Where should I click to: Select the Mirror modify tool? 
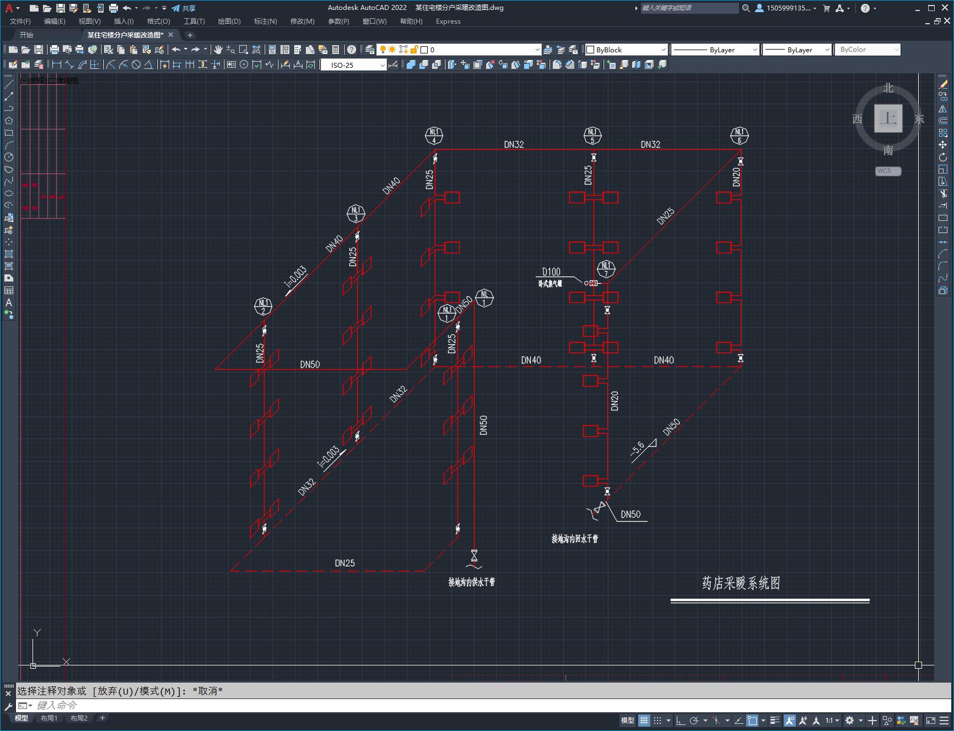tap(943, 109)
